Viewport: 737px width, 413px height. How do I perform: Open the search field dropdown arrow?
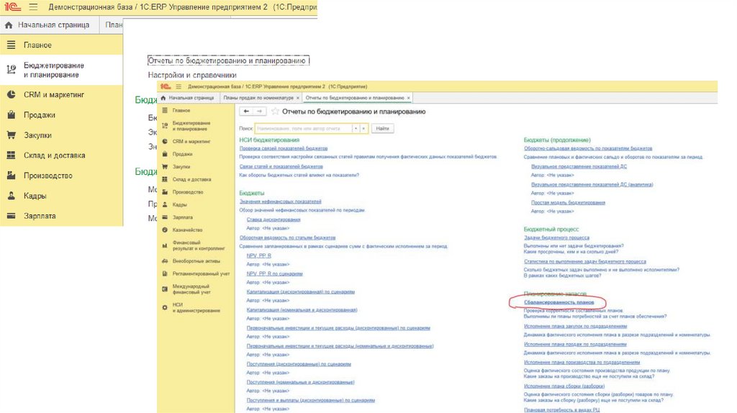(356, 128)
